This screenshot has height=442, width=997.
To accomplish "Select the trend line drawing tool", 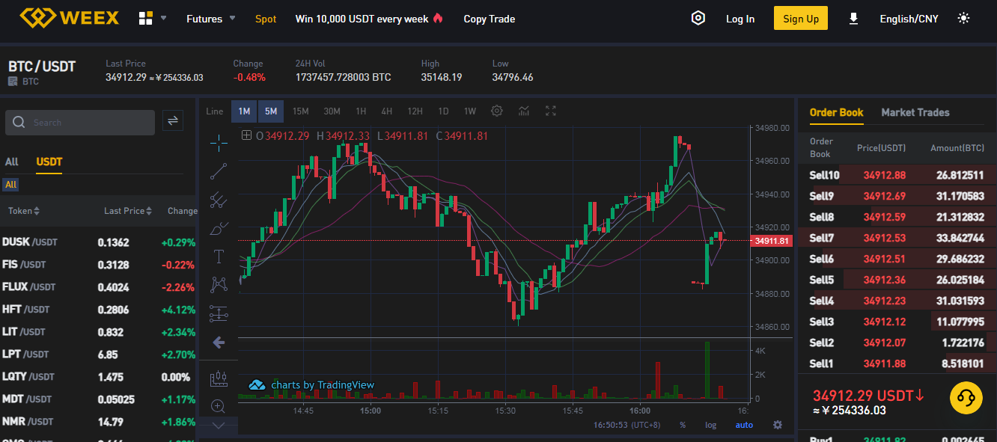I will click(219, 171).
